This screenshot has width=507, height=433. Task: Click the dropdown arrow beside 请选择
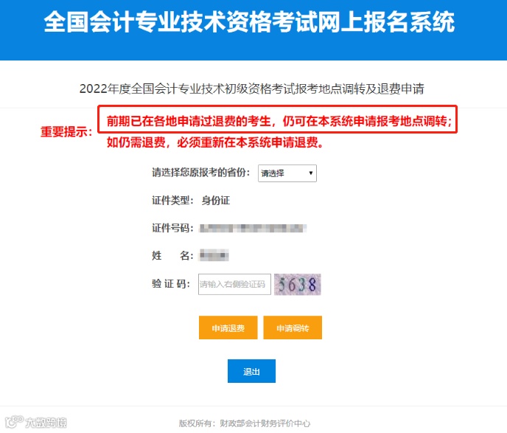point(311,173)
